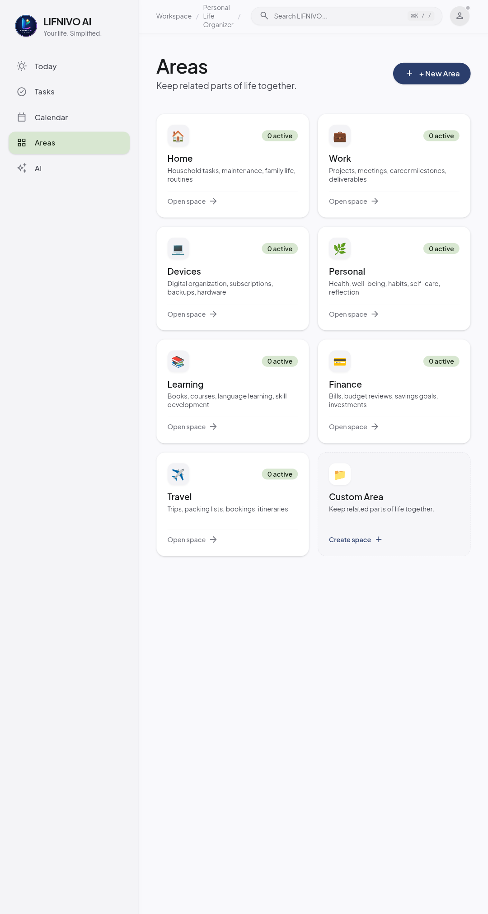The width and height of the screenshot is (488, 914).
Task: Click the 'Your life. Simplified.' tagline
Action: tap(72, 33)
